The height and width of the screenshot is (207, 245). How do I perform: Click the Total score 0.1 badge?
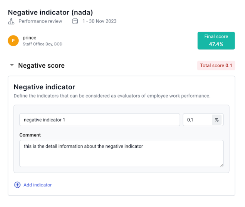216,65
